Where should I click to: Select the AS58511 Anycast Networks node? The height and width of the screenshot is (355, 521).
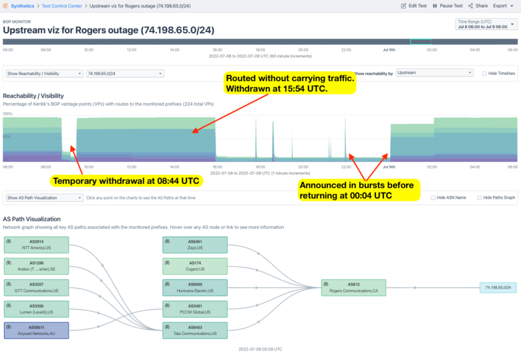pos(36,330)
